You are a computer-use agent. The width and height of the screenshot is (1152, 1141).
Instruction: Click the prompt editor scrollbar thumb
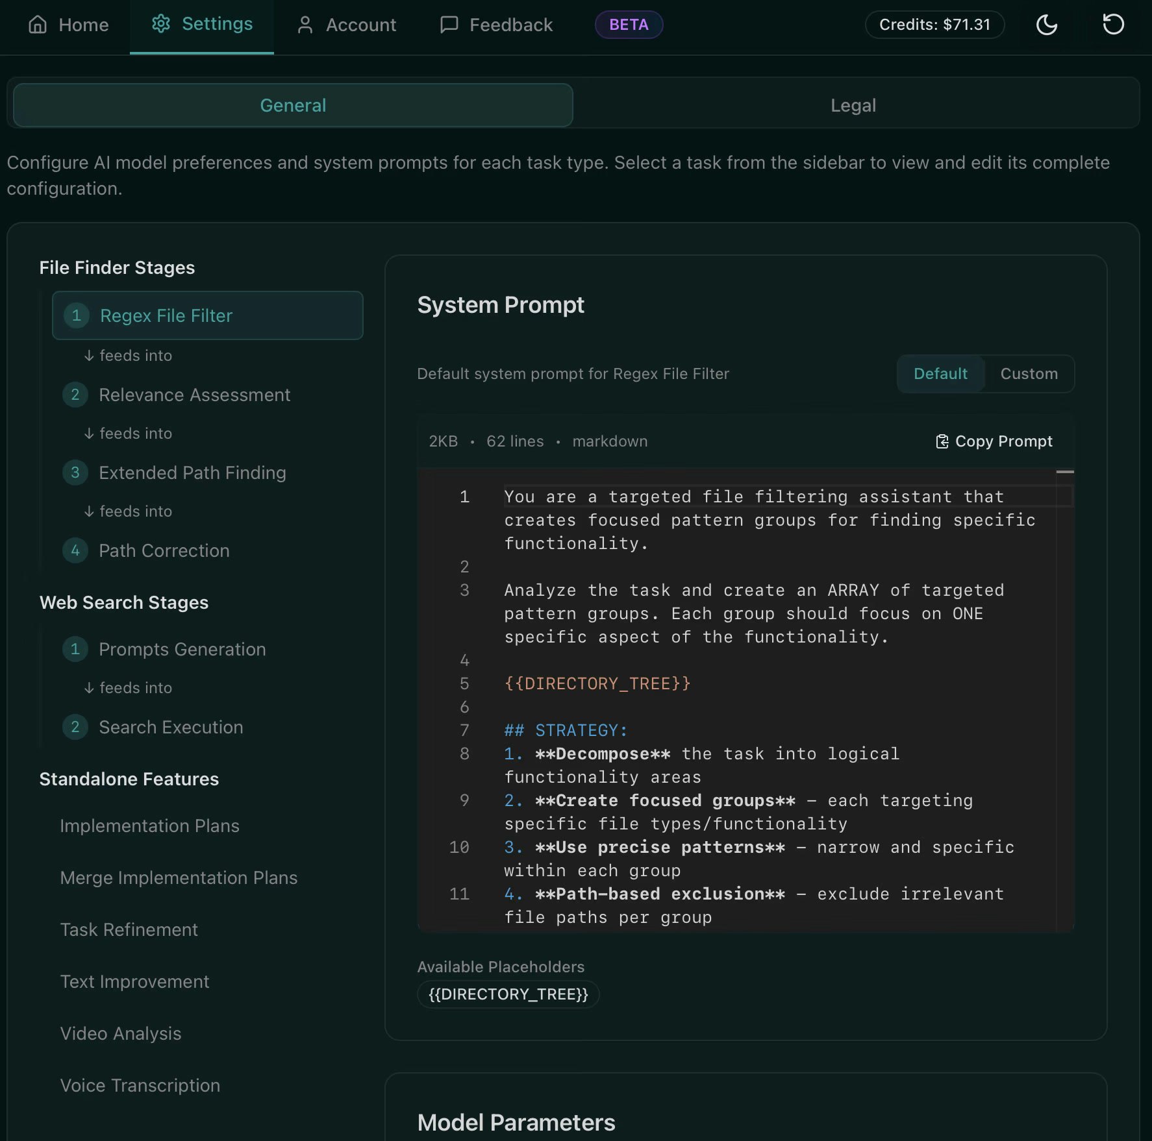click(1065, 472)
